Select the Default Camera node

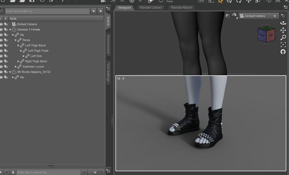click(x=27, y=24)
